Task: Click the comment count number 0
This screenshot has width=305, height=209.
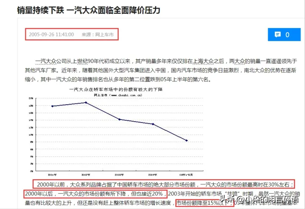Action: pyautogui.click(x=287, y=35)
